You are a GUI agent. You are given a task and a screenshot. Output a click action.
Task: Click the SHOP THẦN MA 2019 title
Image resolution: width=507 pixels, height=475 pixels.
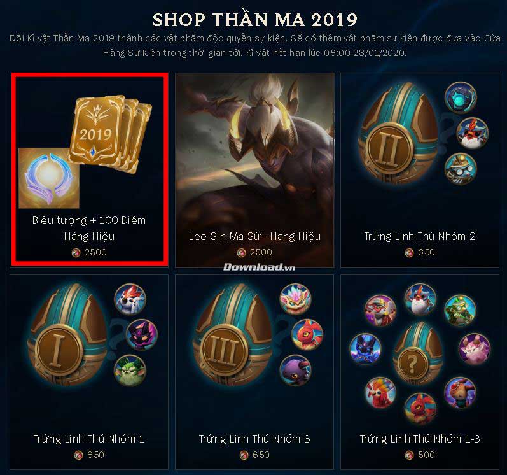point(255,19)
